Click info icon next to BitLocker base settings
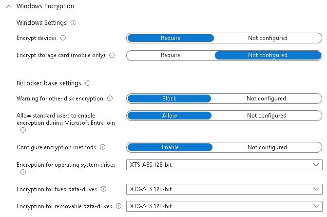This screenshot has width=327, height=217. (x=88, y=83)
